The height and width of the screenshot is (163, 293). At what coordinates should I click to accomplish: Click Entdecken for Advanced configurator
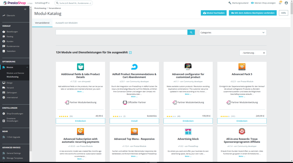188,121
